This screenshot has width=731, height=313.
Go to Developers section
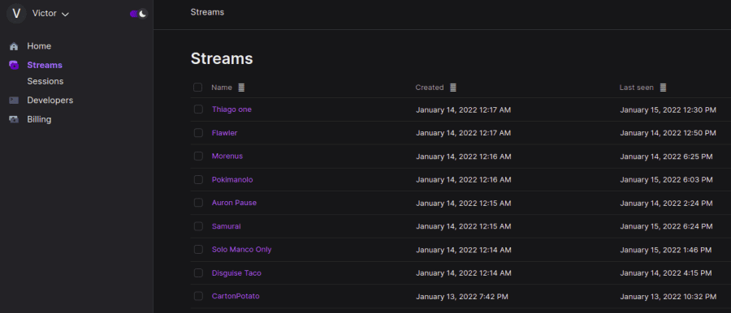pyautogui.click(x=50, y=100)
